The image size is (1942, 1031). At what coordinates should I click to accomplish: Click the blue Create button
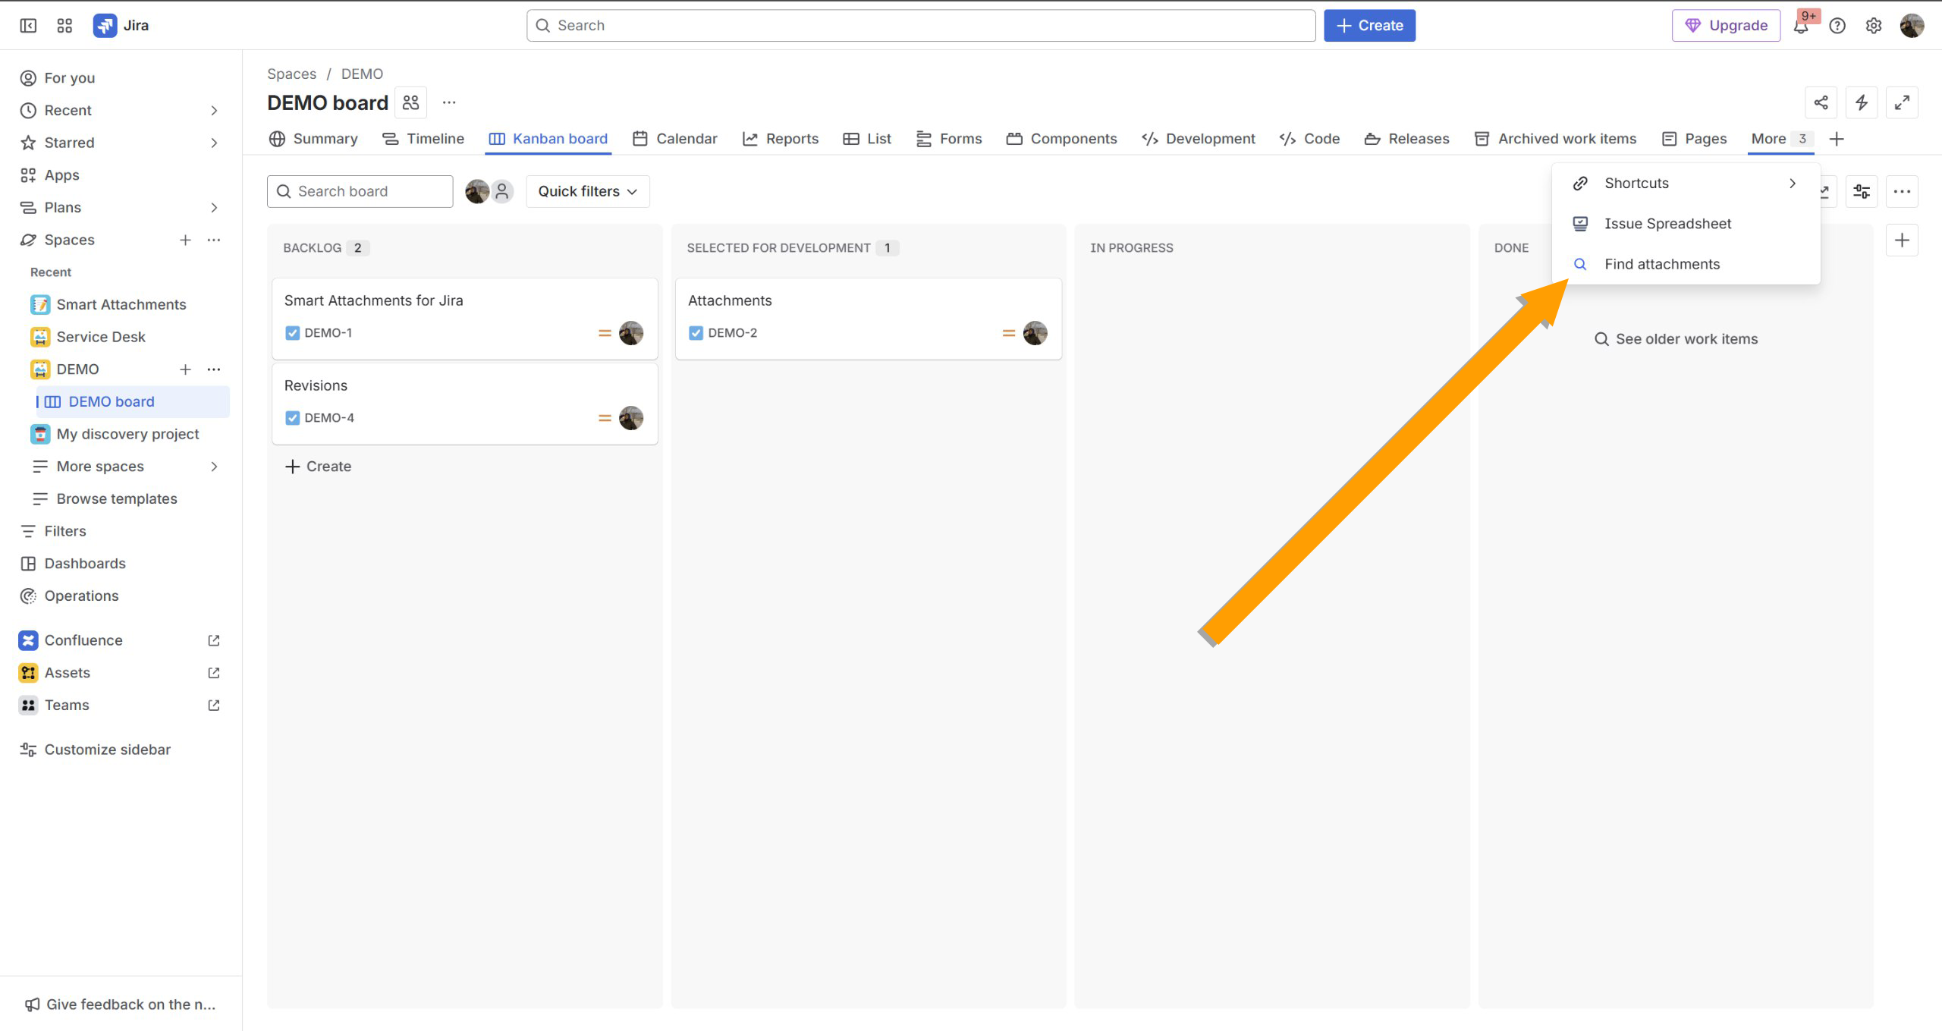point(1369,26)
